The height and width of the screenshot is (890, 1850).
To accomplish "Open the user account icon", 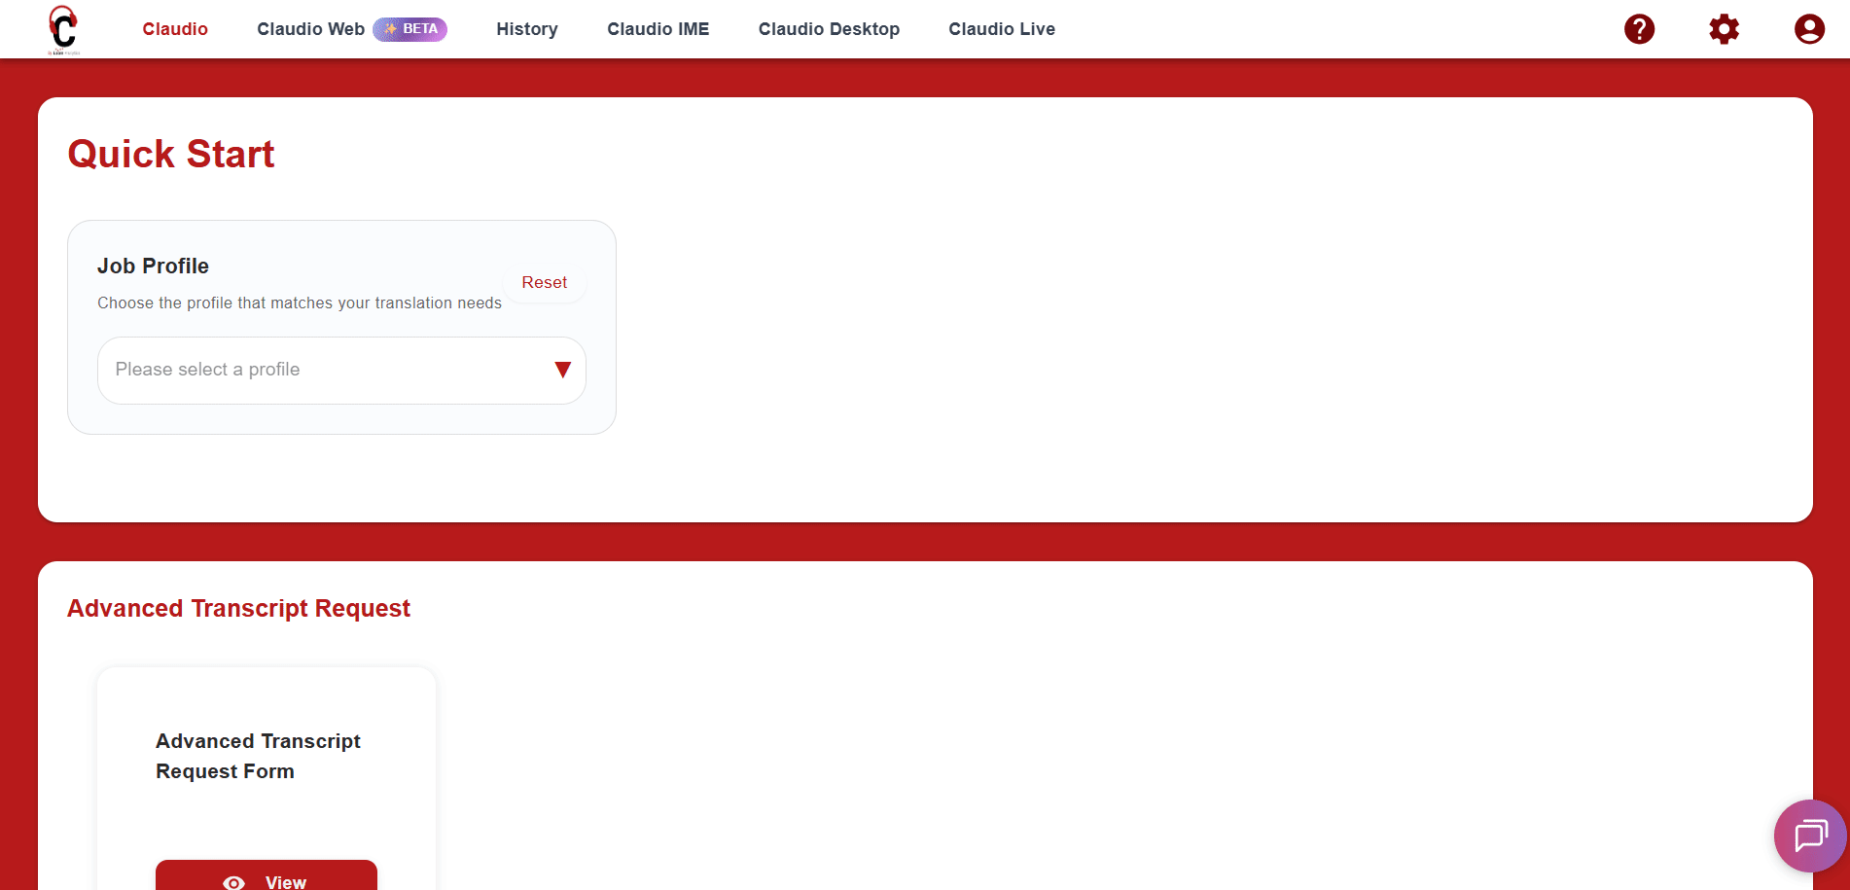I will coord(1808,28).
